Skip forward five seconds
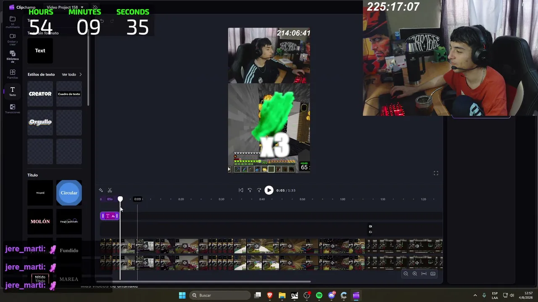This screenshot has height=302, width=538. click(259, 190)
